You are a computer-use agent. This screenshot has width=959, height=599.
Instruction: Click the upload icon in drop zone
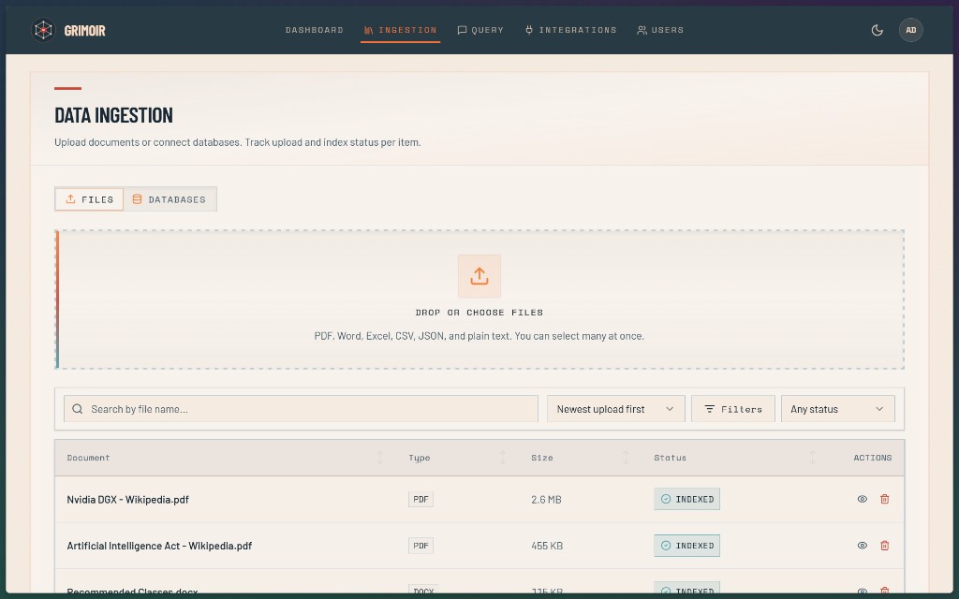point(479,276)
